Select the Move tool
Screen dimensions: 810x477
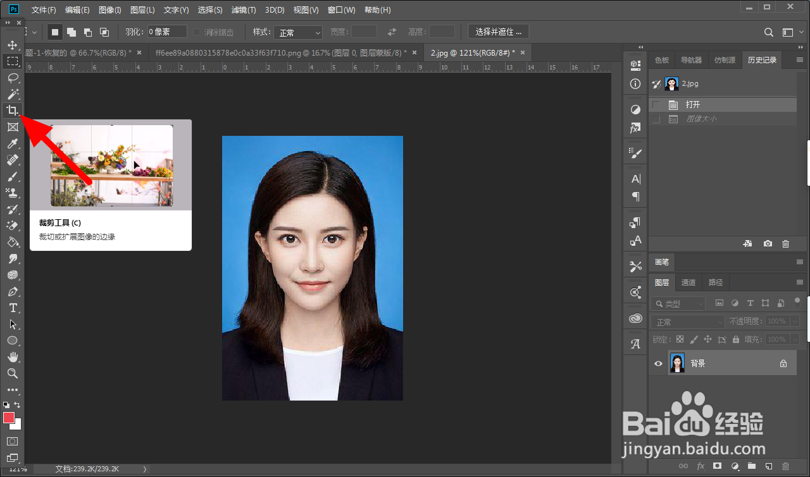tap(12, 45)
